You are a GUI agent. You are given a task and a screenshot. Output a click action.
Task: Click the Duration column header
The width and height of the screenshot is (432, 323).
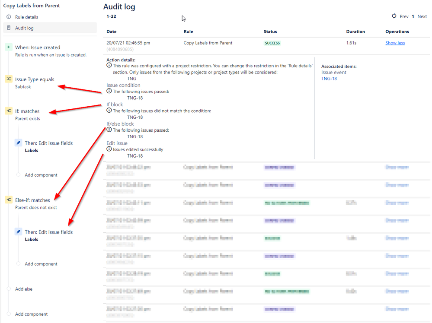(x=355, y=32)
